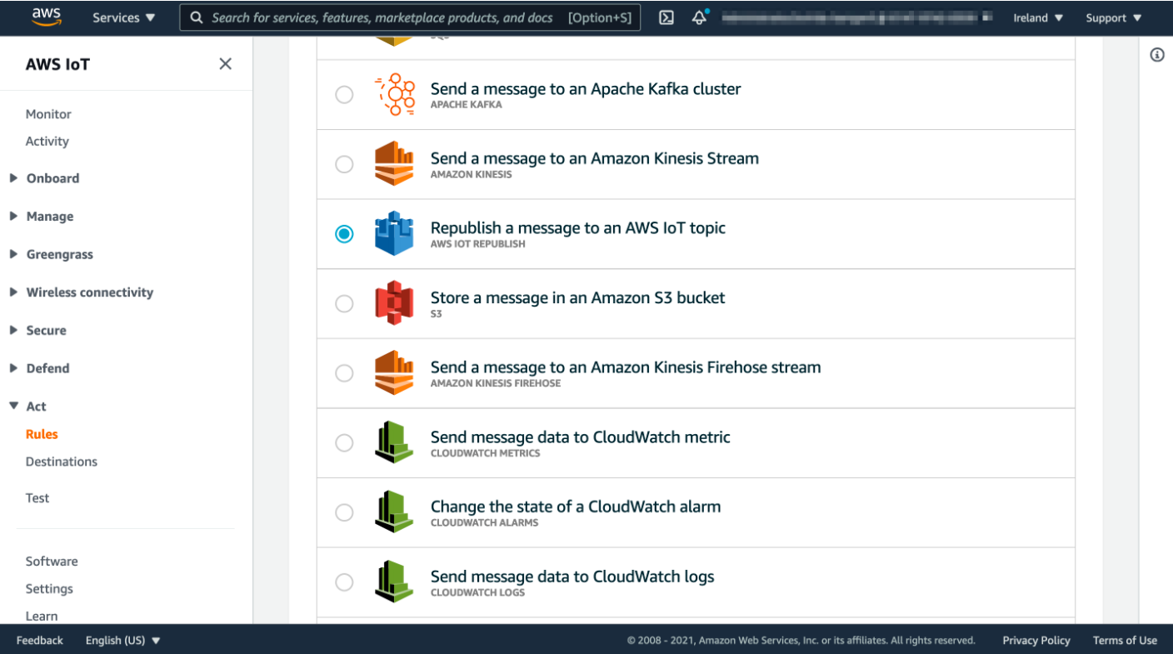Go to Destinations in the sidebar

point(62,462)
